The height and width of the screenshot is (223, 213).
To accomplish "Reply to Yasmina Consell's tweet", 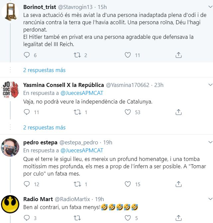I will pos(27,112).
